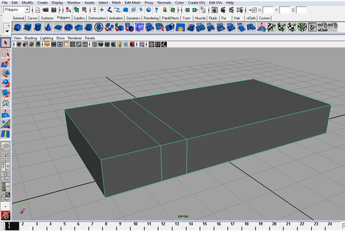
Task: Create a polygon cylinder from the shelf
Action: pos(38,28)
